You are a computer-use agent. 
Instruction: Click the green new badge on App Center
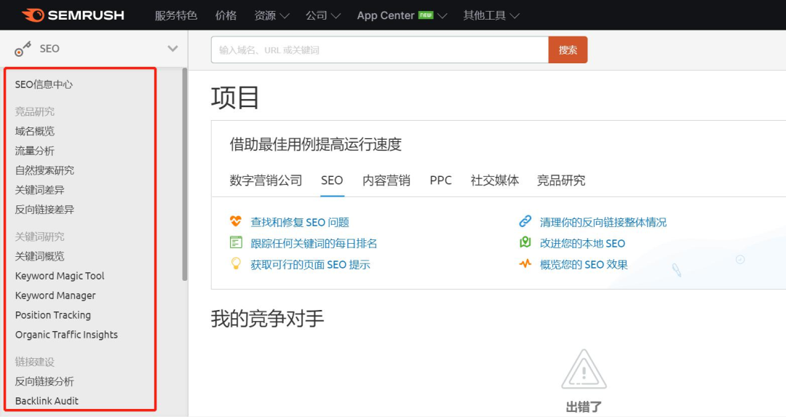click(426, 15)
